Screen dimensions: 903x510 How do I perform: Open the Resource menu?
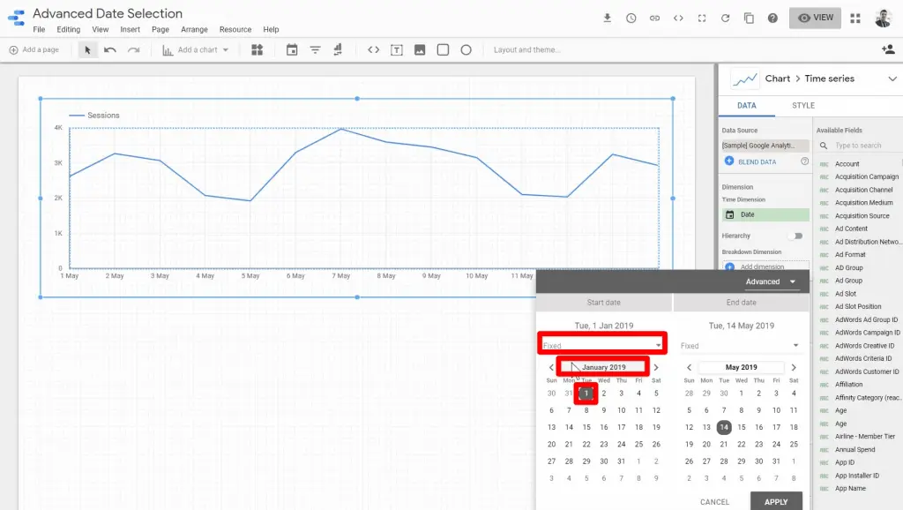235,29
